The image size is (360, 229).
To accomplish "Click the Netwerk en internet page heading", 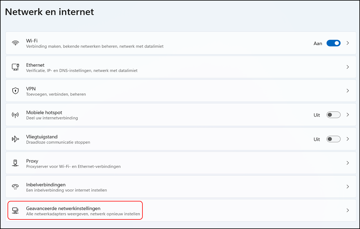I will 50,12.
